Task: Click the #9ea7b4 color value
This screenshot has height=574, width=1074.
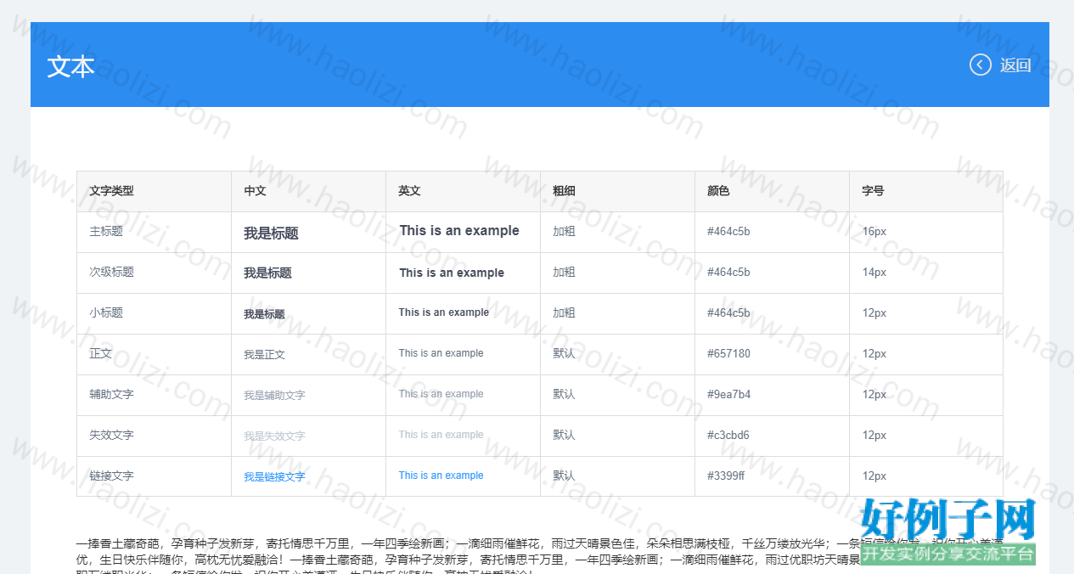Action: click(x=728, y=394)
